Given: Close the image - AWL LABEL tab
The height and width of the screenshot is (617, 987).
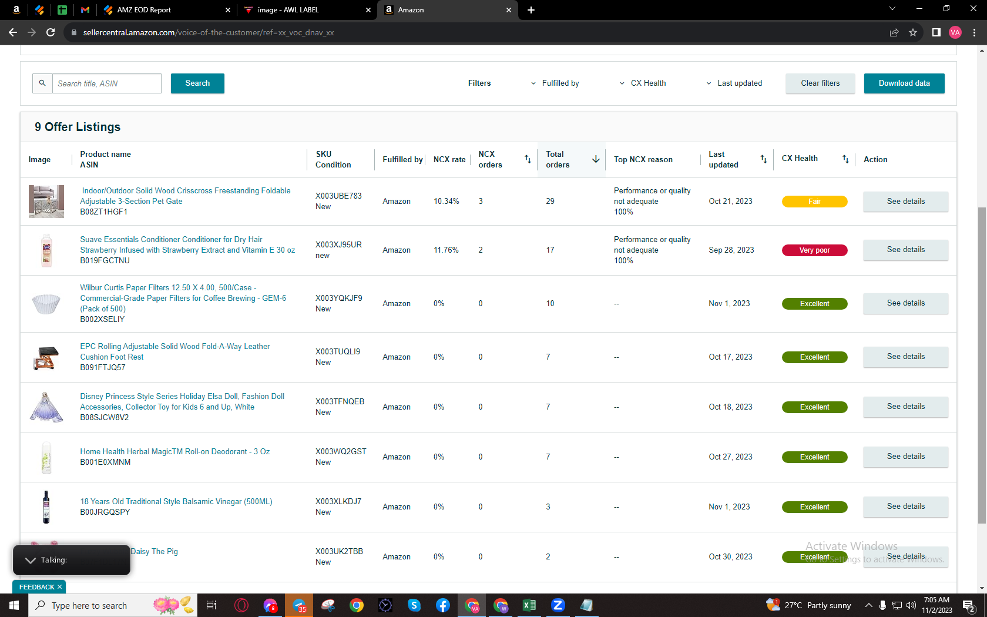Looking at the screenshot, I should 368,10.
